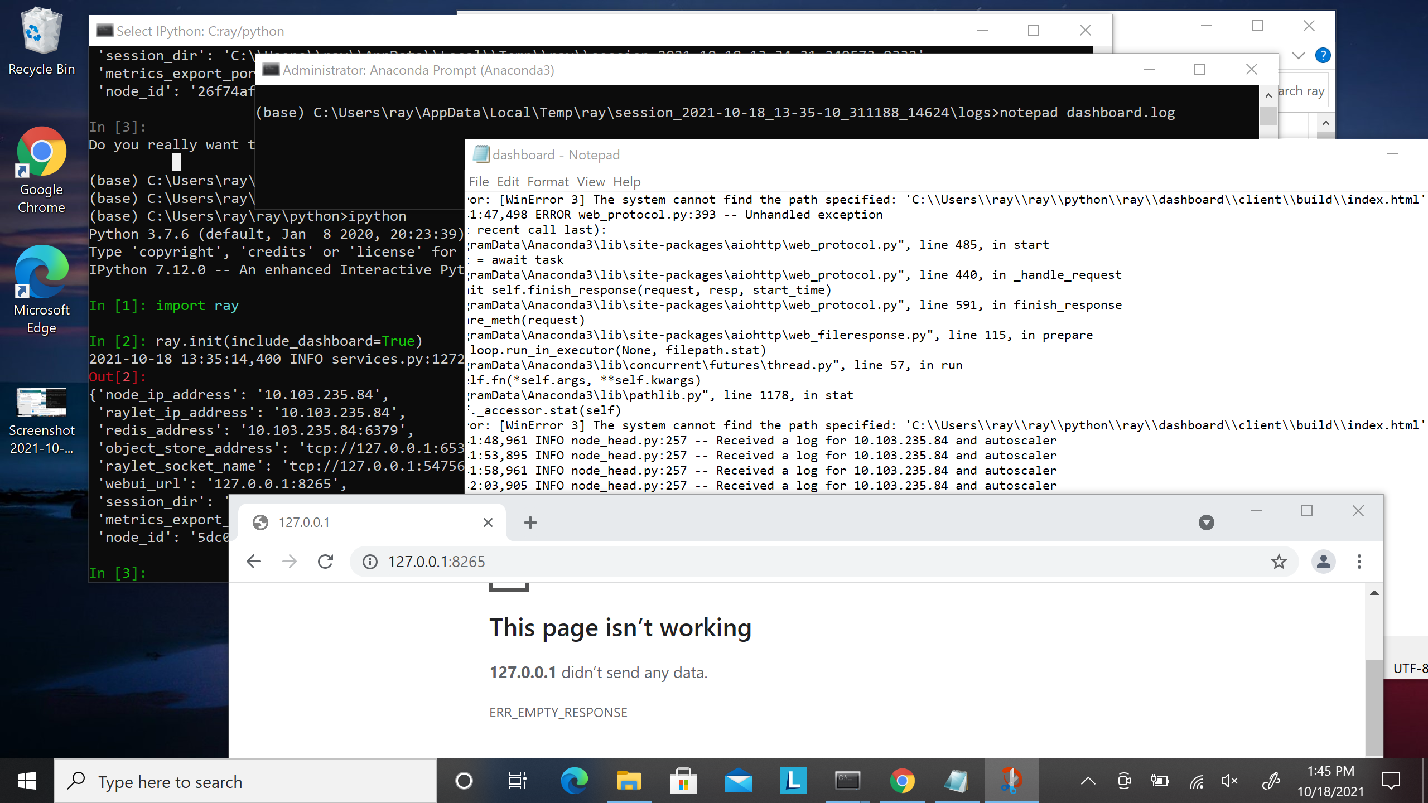The image size is (1428, 803).
Task: Open Edge from the taskbar
Action: [574, 781]
